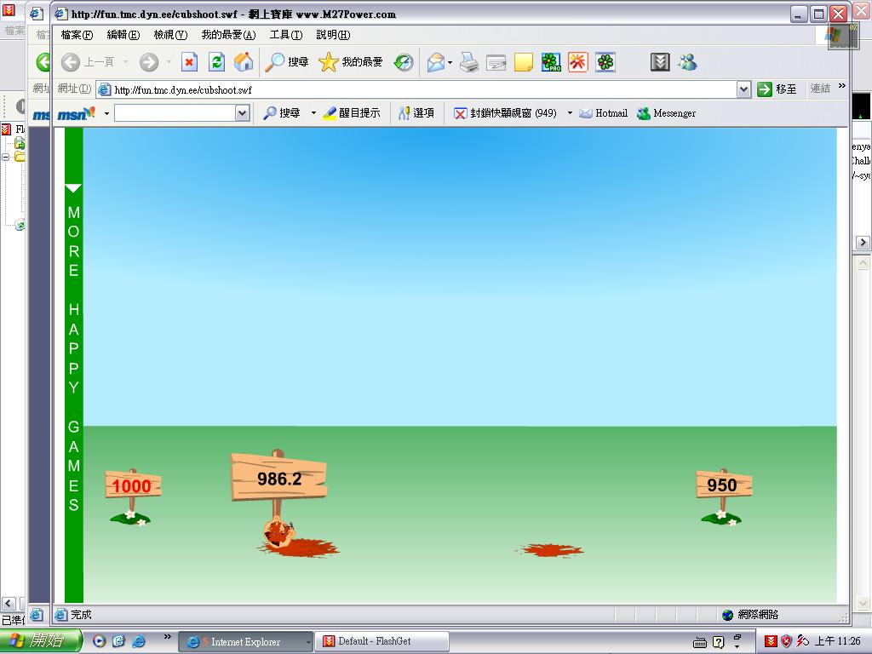Launch Messenger from the MSN toolbar
The width and height of the screenshot is (872, 654).
[666, 113]
